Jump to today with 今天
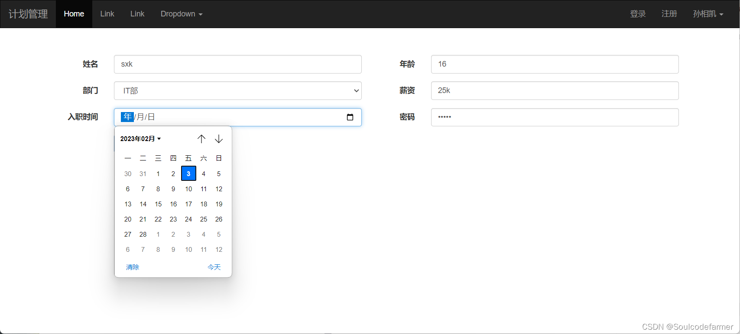The height and width of the screenshot is (334, 740). click(214, 267)
